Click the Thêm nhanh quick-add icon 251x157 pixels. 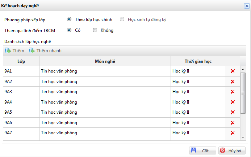pyautogui.click(x=32, y=51)
